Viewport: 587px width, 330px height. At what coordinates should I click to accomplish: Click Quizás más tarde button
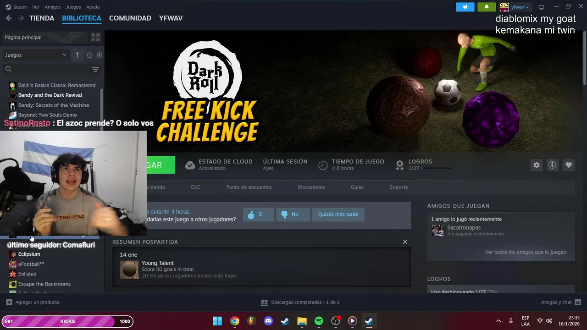[x=338, y=214]
